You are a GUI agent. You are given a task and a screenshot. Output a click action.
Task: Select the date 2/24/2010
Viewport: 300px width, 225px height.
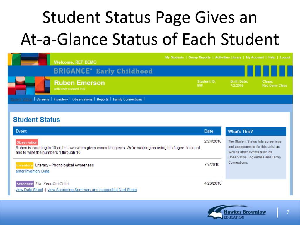213,141
